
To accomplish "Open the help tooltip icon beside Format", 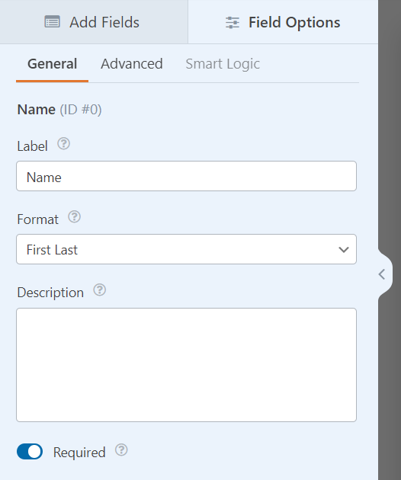I will coord(74,216).
